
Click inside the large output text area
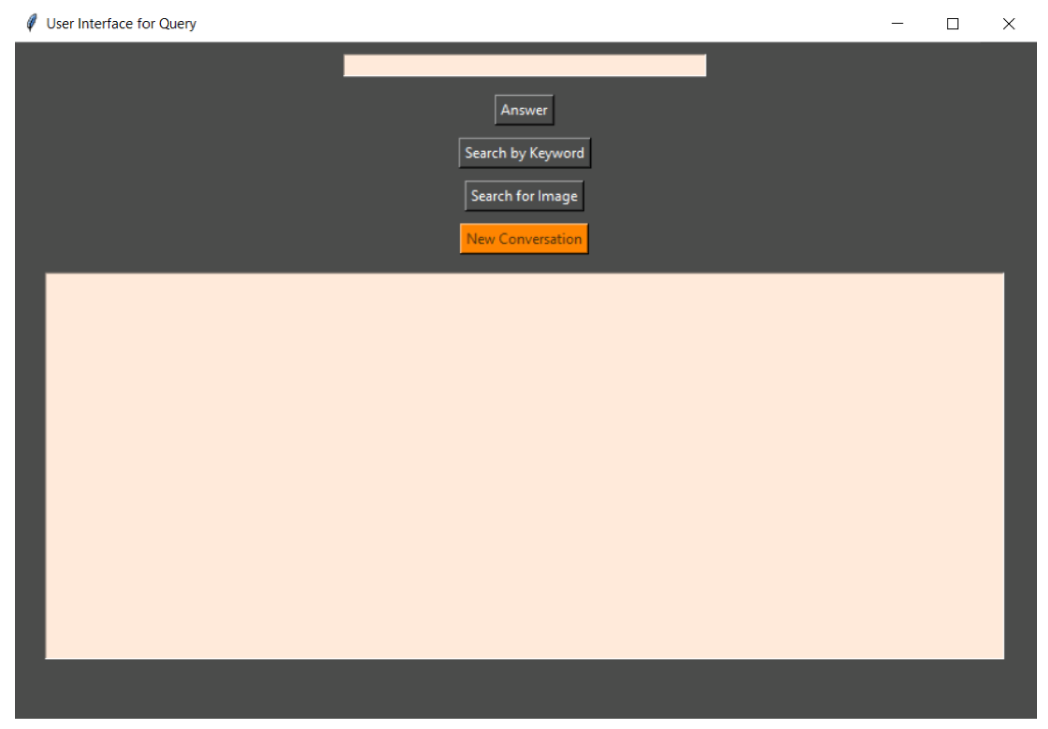point(524,466)
